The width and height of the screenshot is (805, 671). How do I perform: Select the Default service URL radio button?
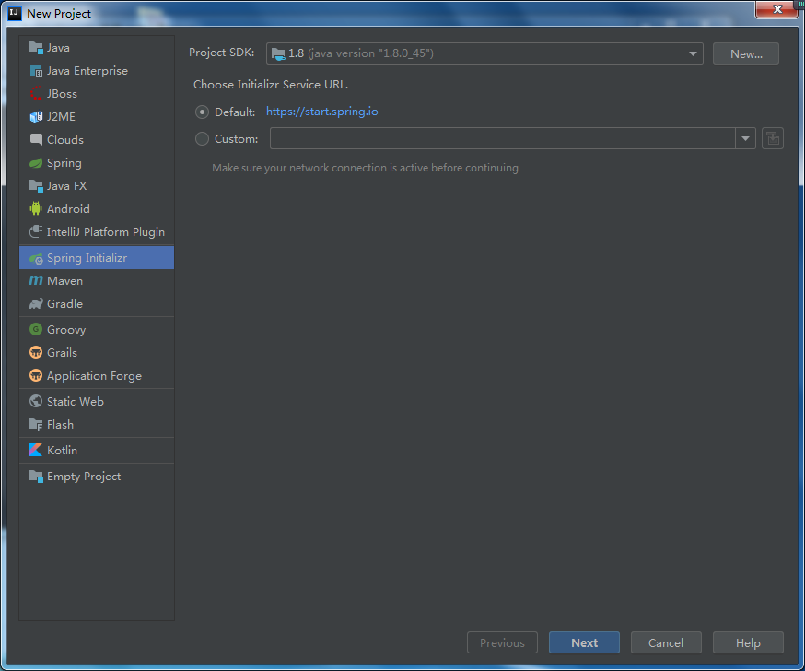pos(203,112)
